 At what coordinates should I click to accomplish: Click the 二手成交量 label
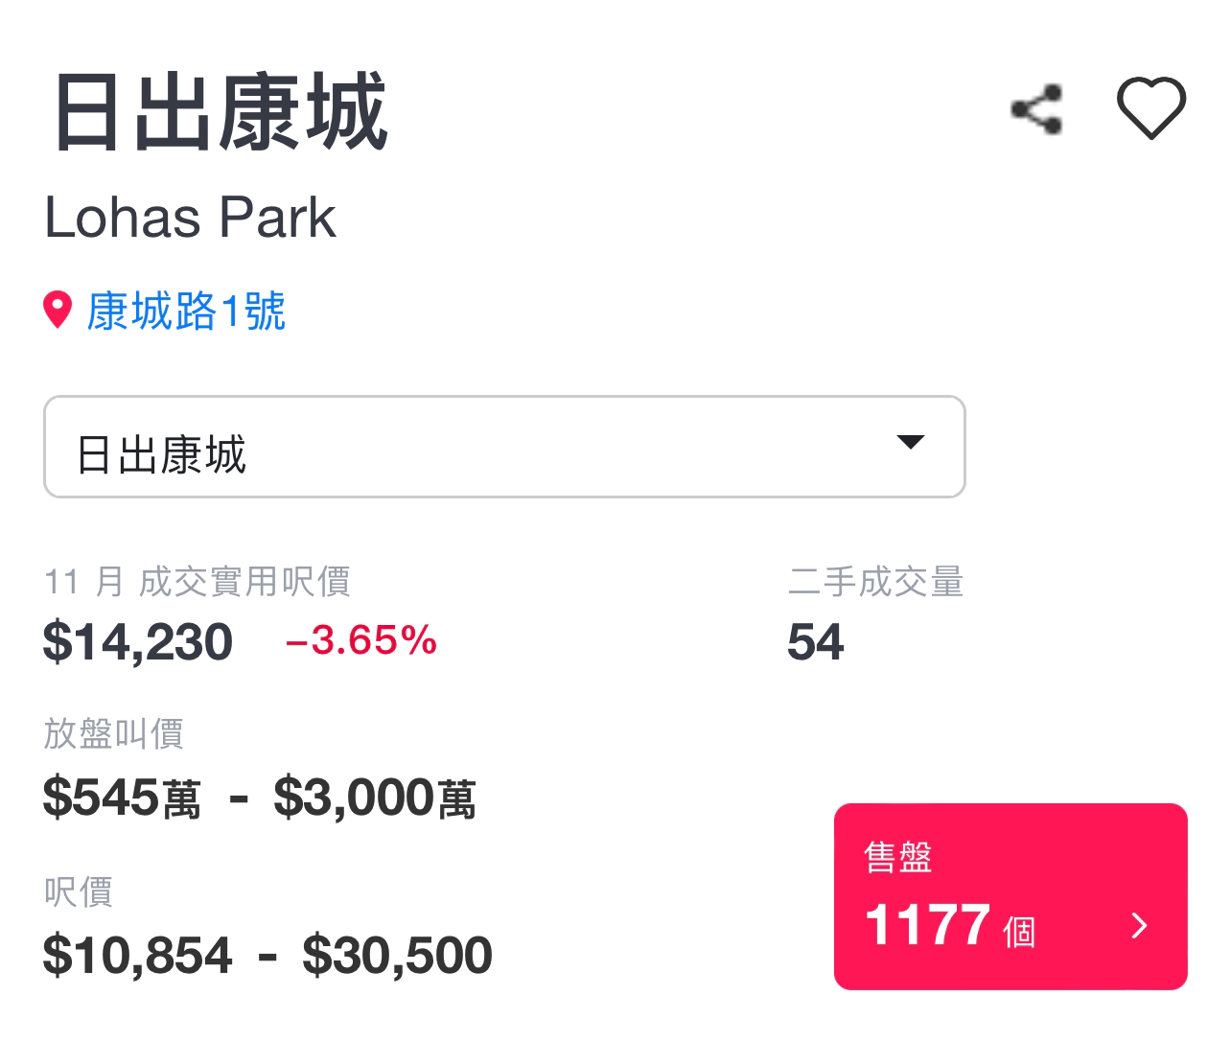pyautogui.click(x=876, y=582)
